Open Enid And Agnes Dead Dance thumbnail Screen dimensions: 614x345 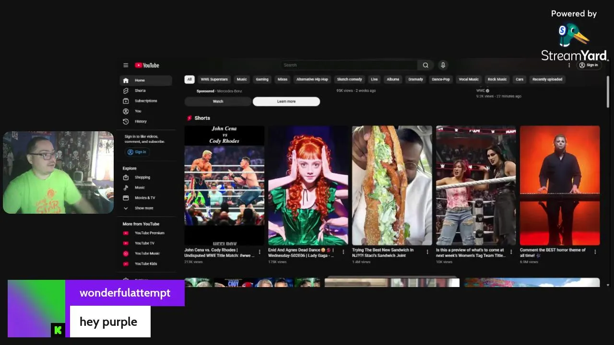click(308, 185)
